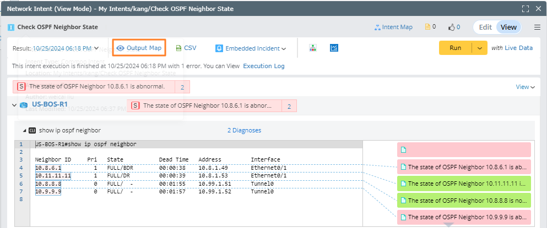The image size is (547, 228).
Task: Click the intent icon beside Check OSPF Neighbor State
Action: pyautogui.click(x=11, y=27)
